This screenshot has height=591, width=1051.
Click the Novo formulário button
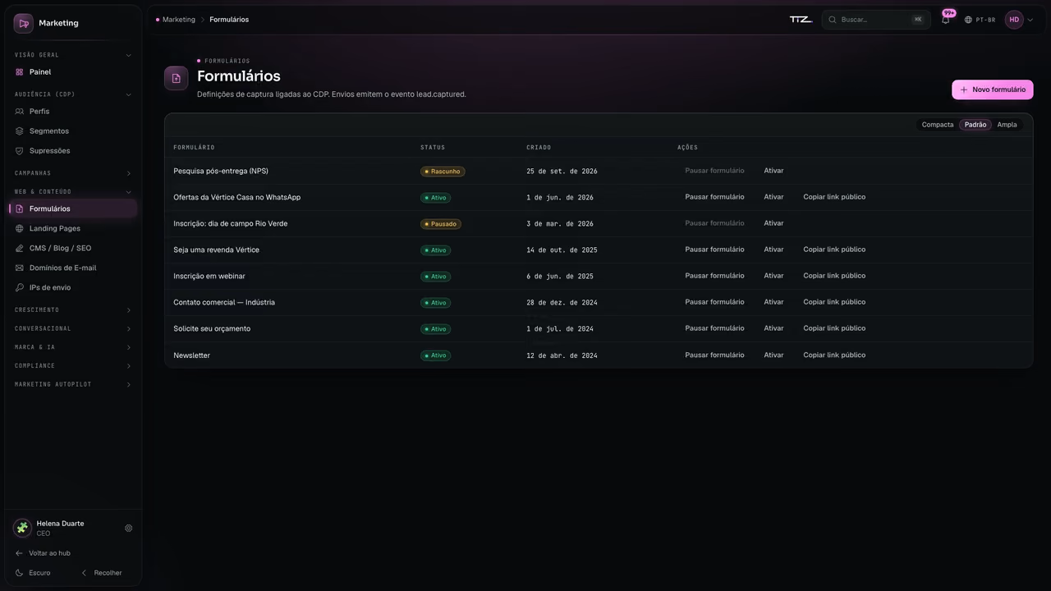point(992,89)
